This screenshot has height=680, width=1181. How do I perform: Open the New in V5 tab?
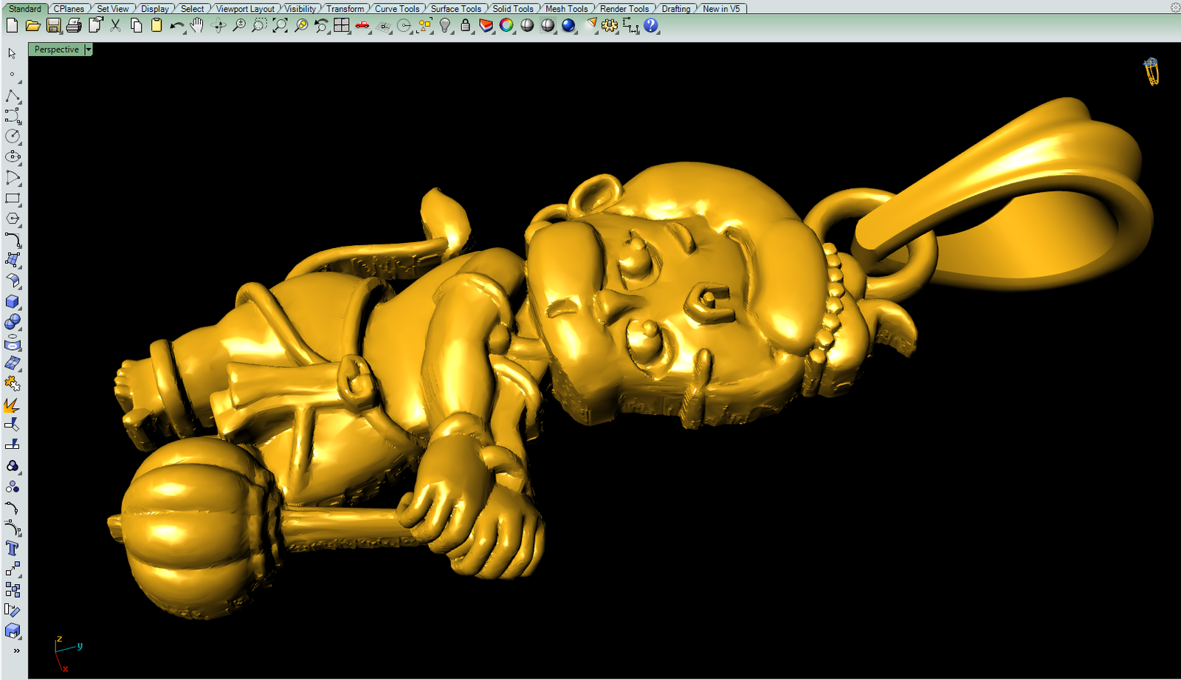tap(721, 9)
